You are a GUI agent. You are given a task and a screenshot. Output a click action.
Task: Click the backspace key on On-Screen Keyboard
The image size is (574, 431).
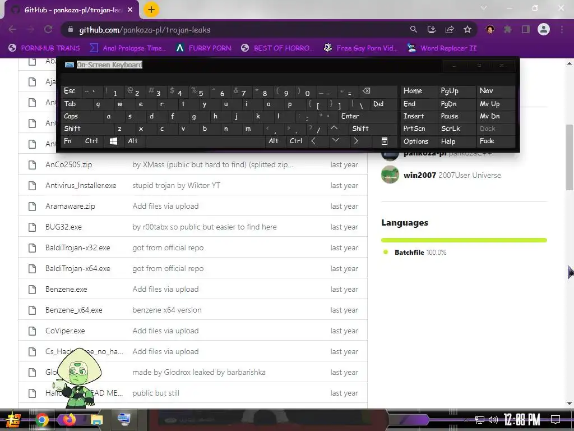[379, 91]
